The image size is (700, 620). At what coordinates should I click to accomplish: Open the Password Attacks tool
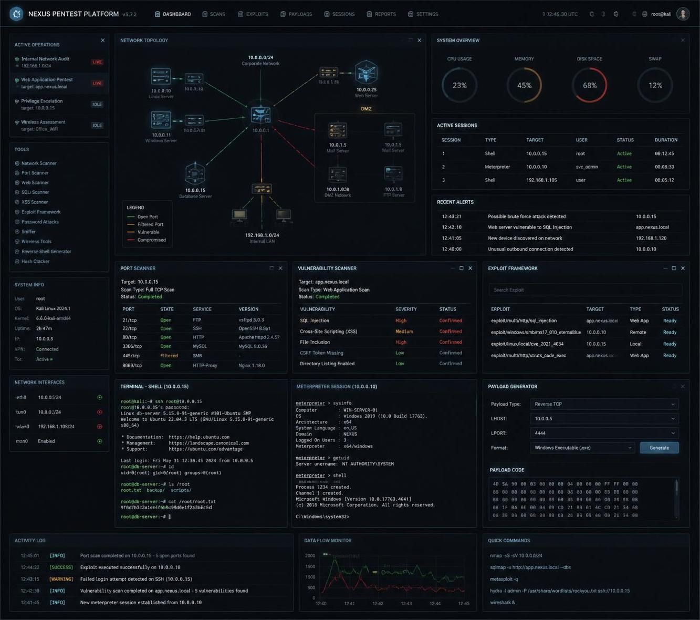point(39,222)
